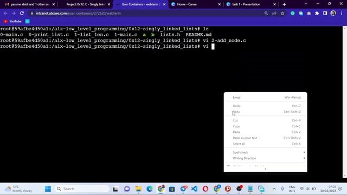The height and width of the screenshot is (195, 347).
Task: Expand the Writing Direction submenu
Action: (265, 158)
